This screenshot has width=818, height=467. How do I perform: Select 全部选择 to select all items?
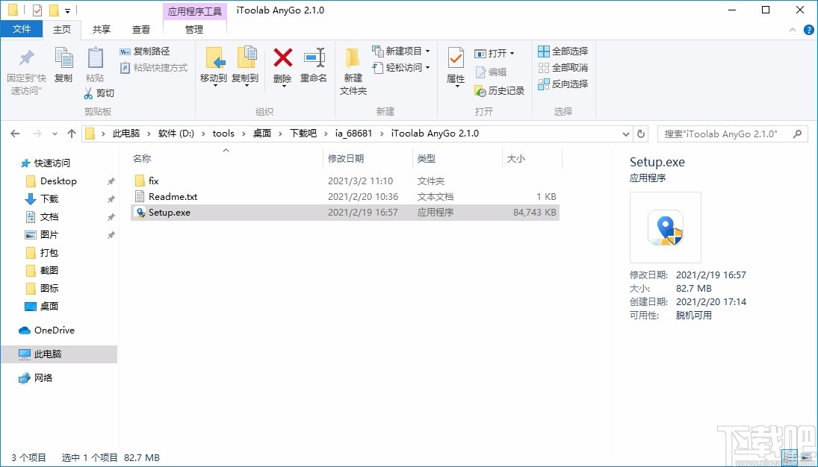click(562, 50)
